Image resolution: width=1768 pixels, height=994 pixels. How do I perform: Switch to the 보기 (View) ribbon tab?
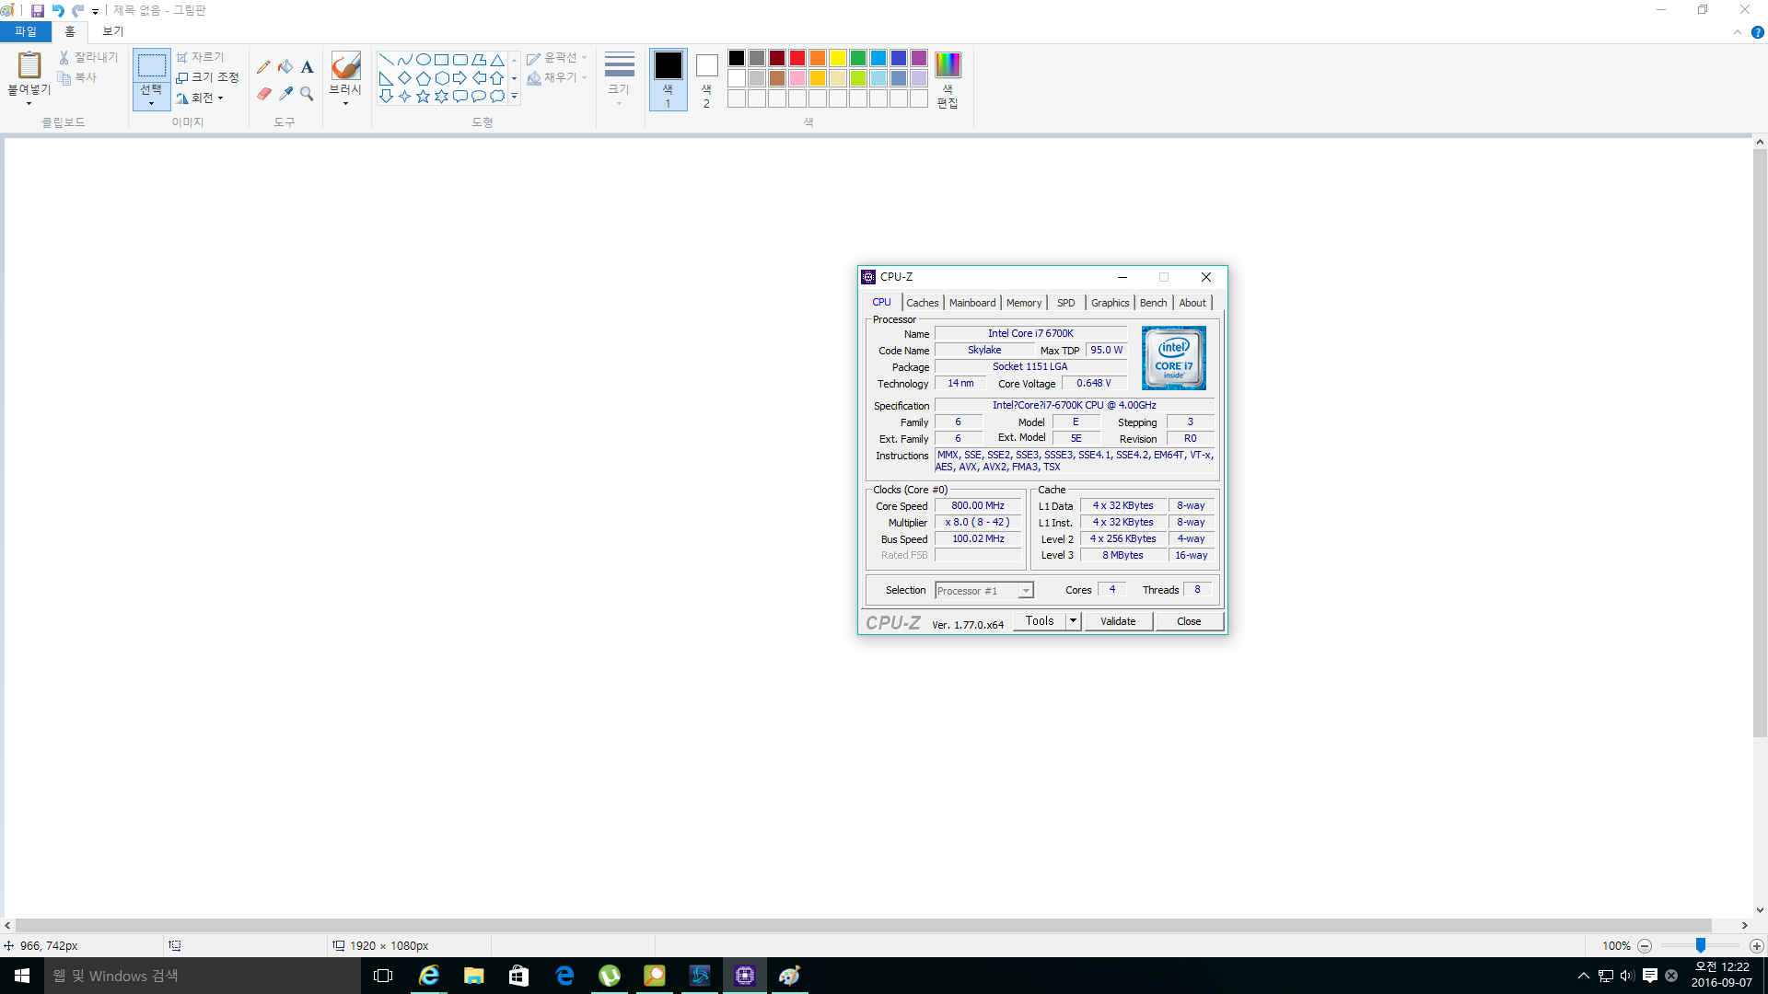pos(113,31)
